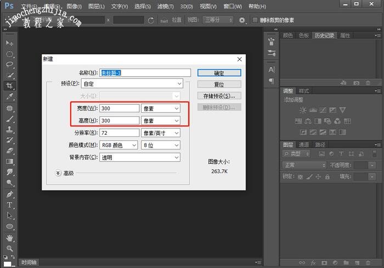Select the Elliptical Marquee tool
Viewport: 384px width, 268px height.
(x=9, y=54)
